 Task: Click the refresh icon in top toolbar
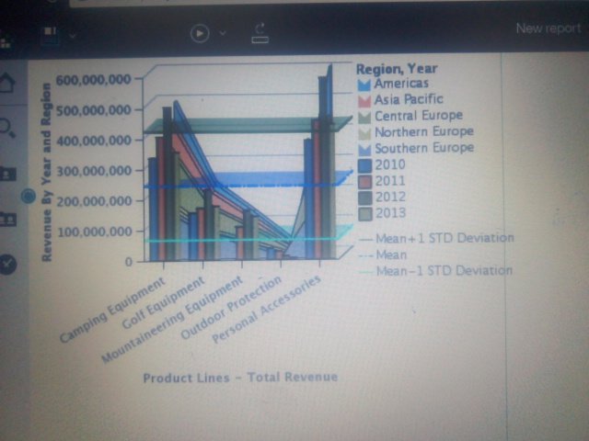[x=260, y=34]
